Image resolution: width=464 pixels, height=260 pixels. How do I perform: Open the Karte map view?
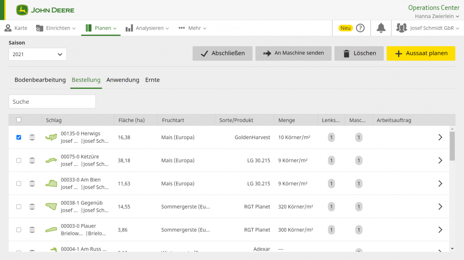[x=16, y=28]
